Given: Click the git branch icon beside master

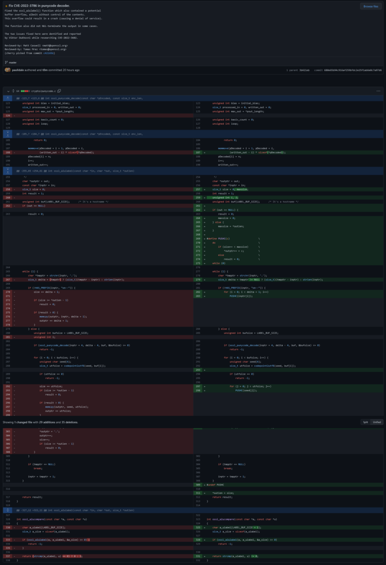Looking at the screenshot, I should 6,62.
